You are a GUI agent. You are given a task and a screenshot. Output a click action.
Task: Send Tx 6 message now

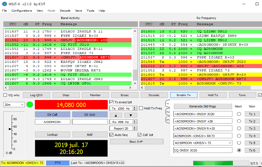pos(252,150)
